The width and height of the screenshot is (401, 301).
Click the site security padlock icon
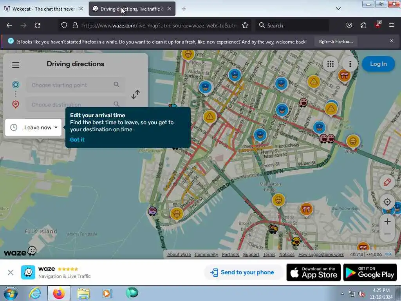pos(75,25)
